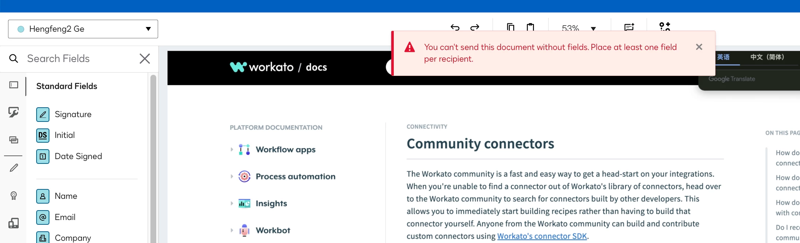The image size is (800, 243).
Task: Click the CONNECTIVITY breadcrumb text
Action: [x=427, y=127]
